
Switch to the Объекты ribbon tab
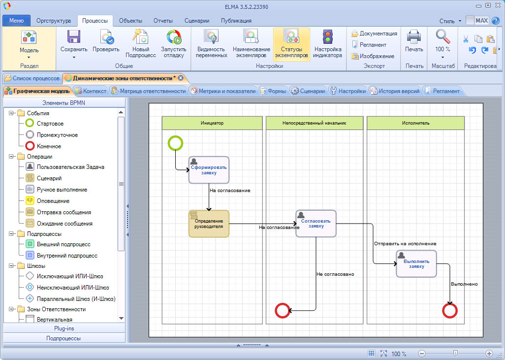click(130, 21)
